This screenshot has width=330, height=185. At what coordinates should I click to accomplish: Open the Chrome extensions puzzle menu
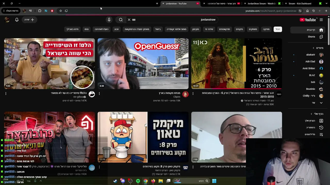click(40, 11)
